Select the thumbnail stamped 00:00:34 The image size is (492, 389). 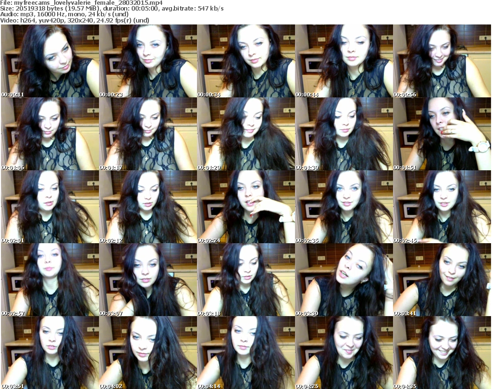[x=246, y=61]
